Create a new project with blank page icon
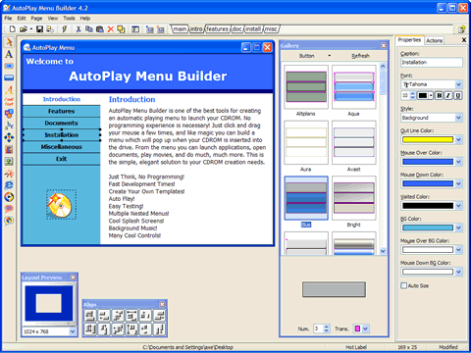 [x=12, y=29]
